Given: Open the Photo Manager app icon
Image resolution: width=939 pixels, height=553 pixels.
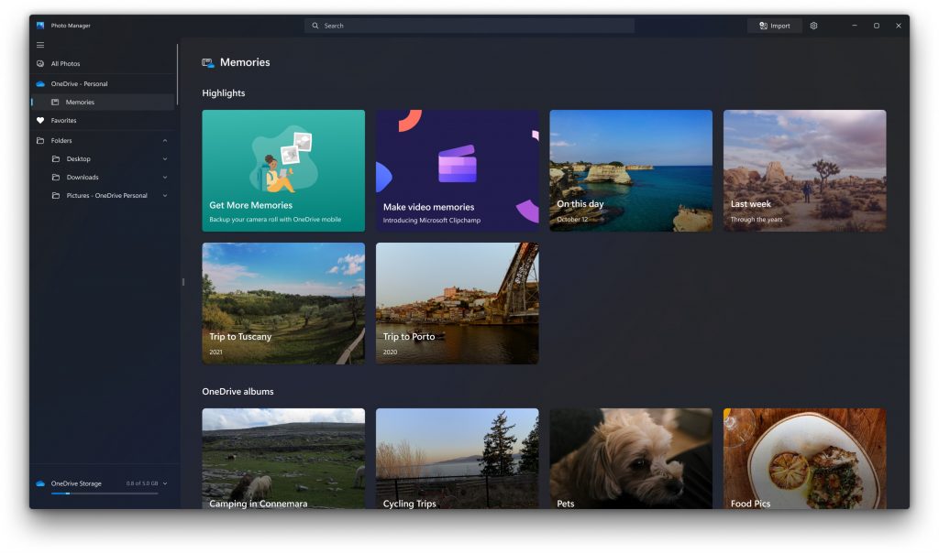Looking at the screenshot, I should 39,26.
